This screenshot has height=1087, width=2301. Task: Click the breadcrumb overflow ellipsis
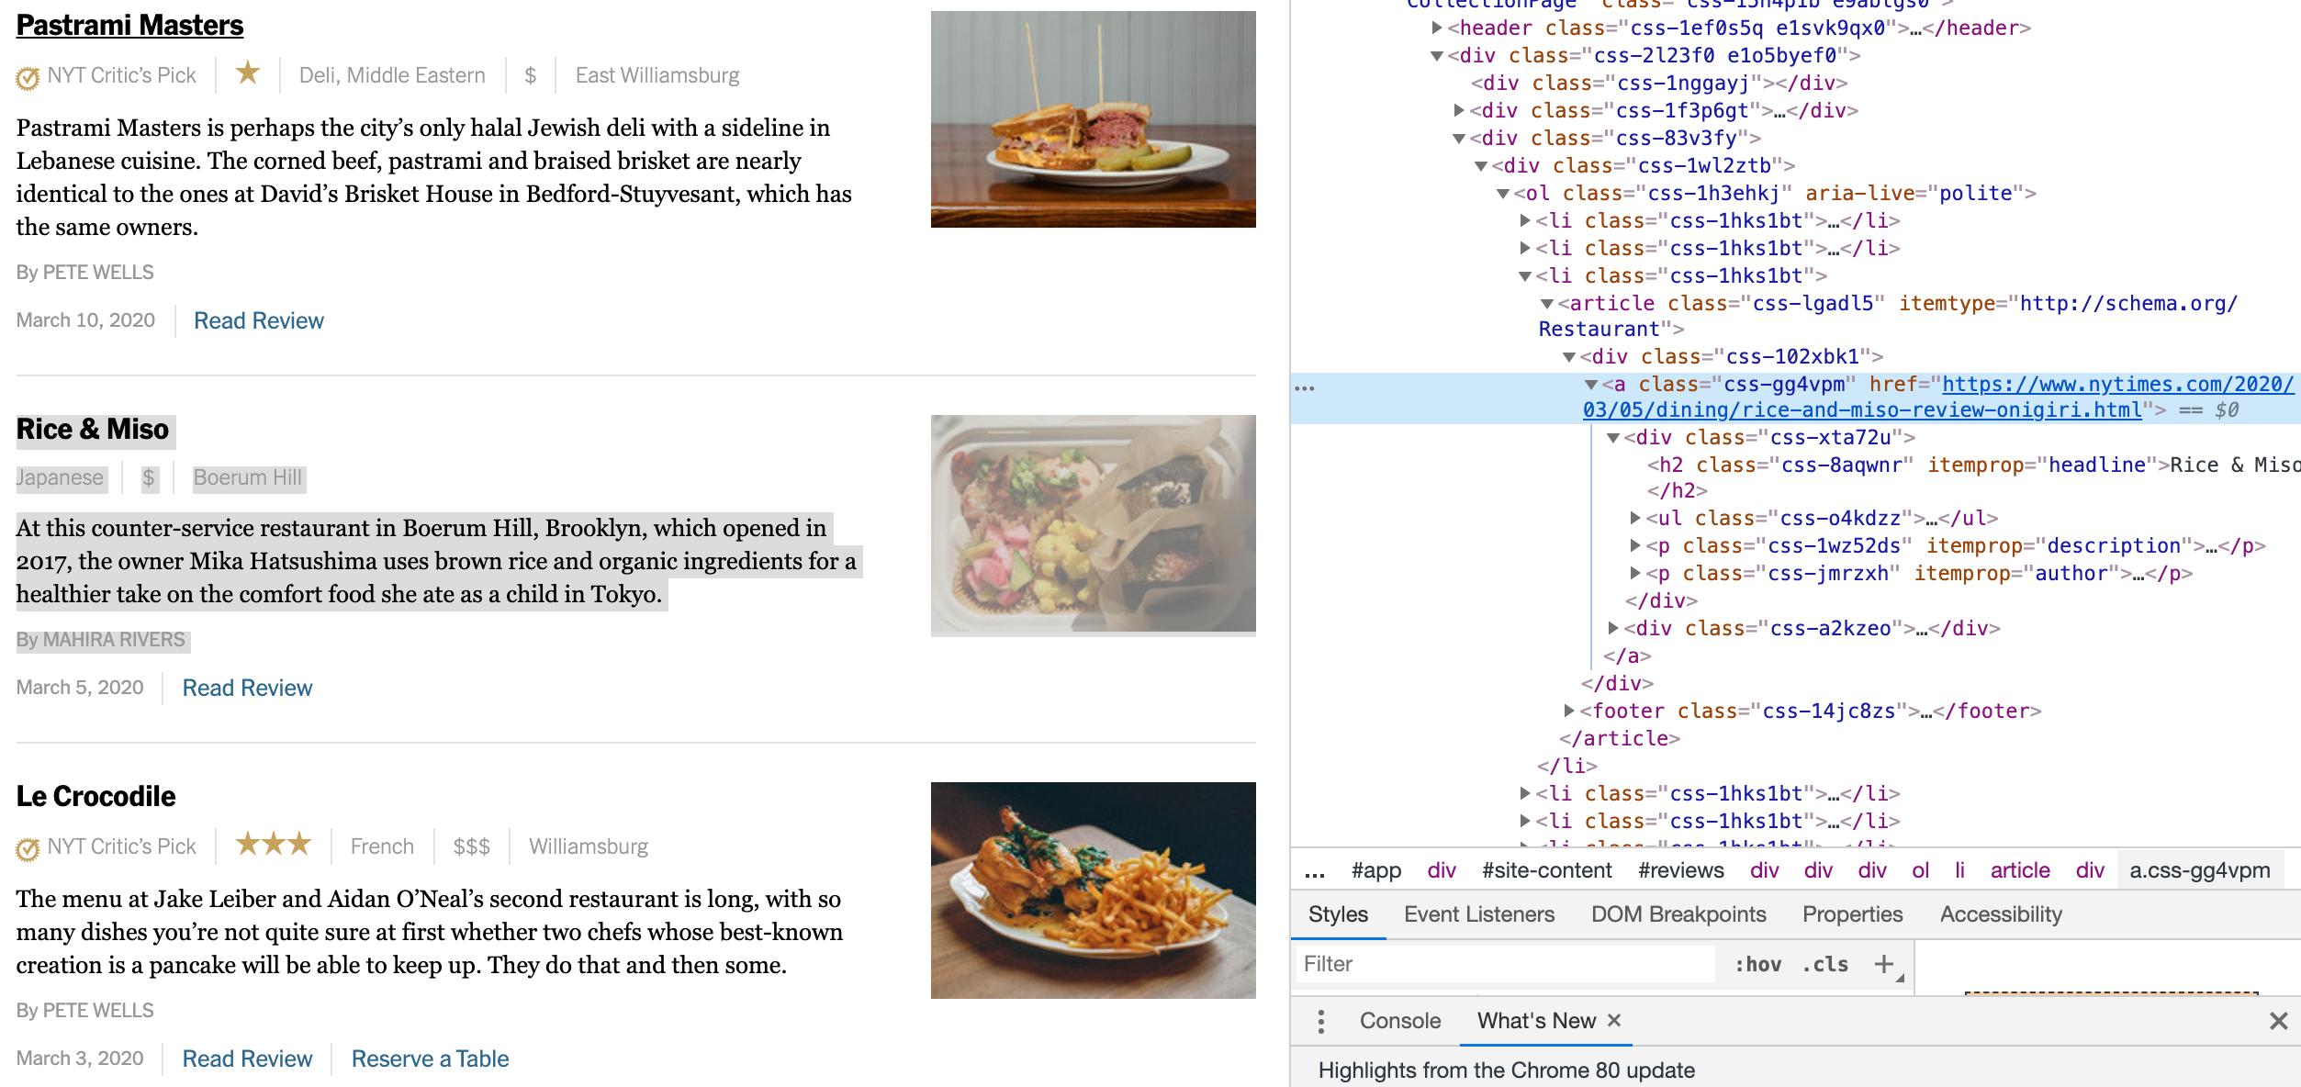point(1315,870)
